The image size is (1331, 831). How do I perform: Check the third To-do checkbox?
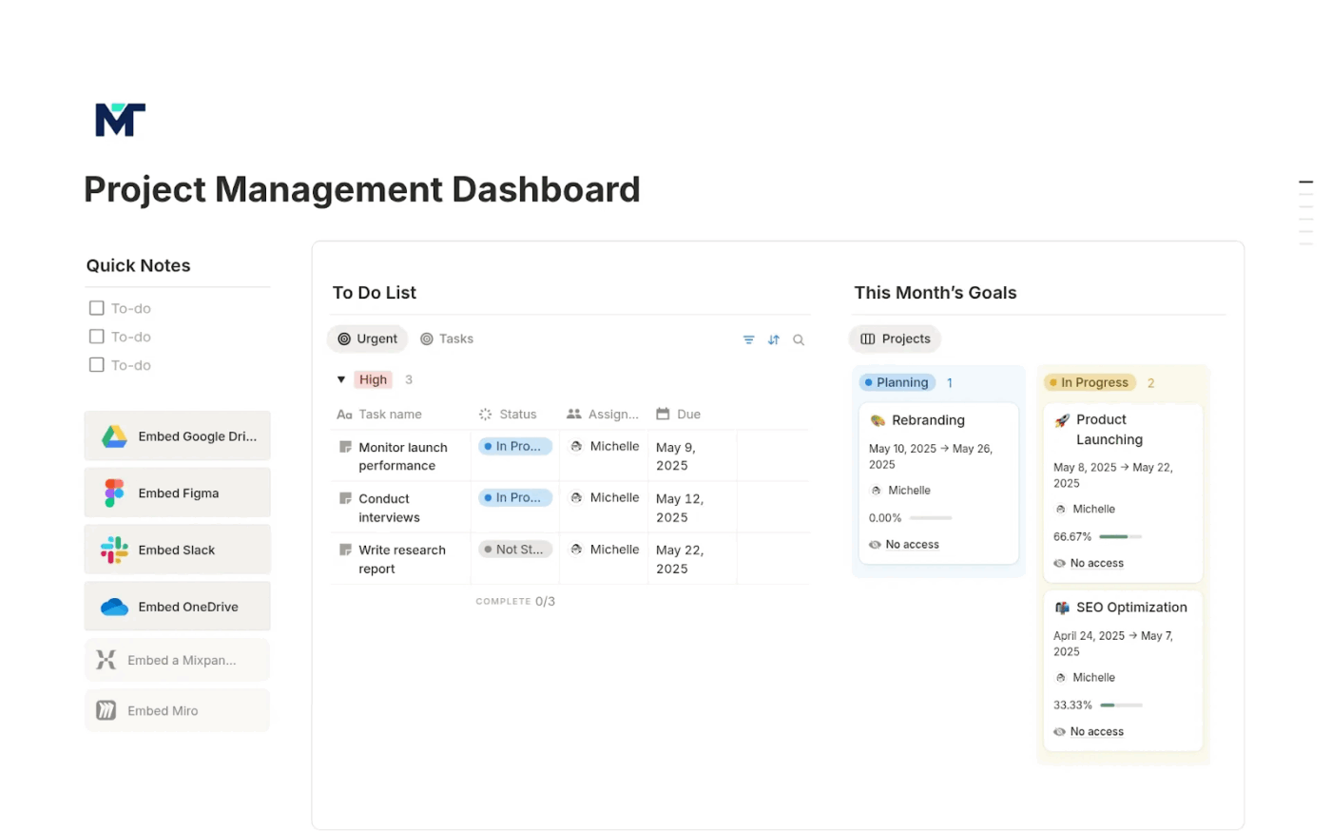[96, 364]
